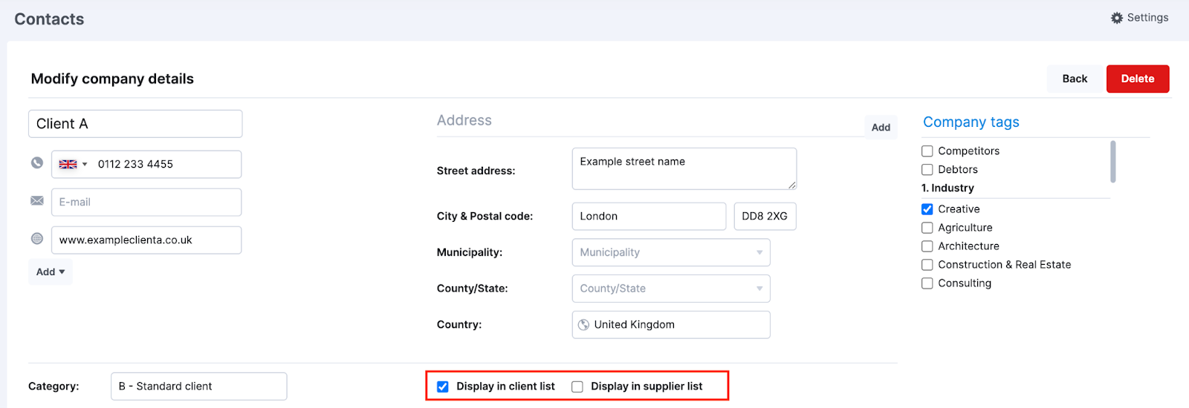Open the Add contact field dropdown
Image resolution: width=1189 pixels, height=408 pixels.
pos(51,272)
